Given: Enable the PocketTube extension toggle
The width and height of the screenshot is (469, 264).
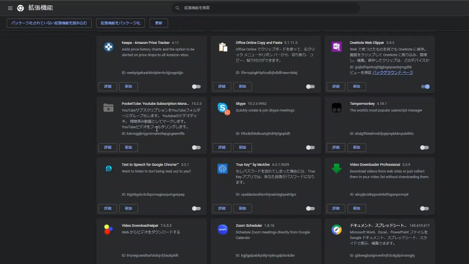Looking at the screenshot, I should (196, 148).
